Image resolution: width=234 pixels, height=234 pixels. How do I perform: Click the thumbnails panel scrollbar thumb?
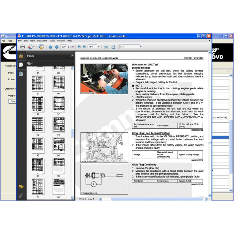point(73,133)
